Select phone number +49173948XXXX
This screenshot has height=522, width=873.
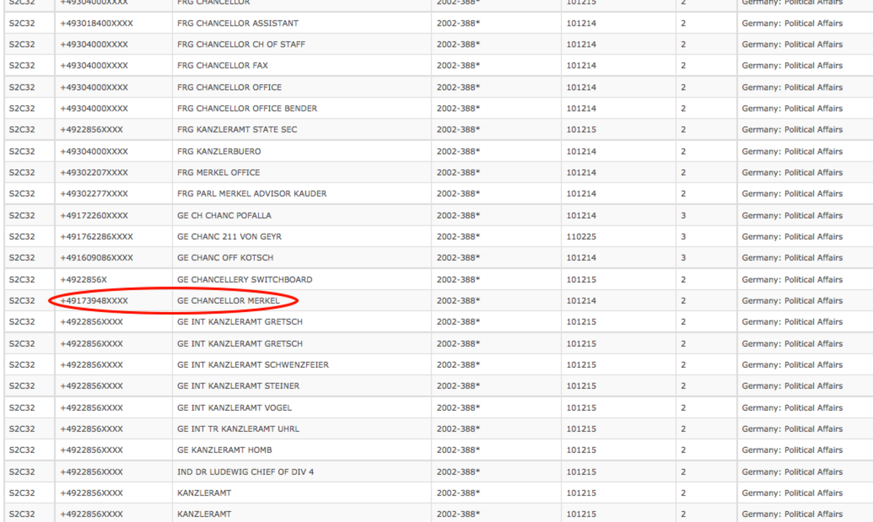point(94,301)
